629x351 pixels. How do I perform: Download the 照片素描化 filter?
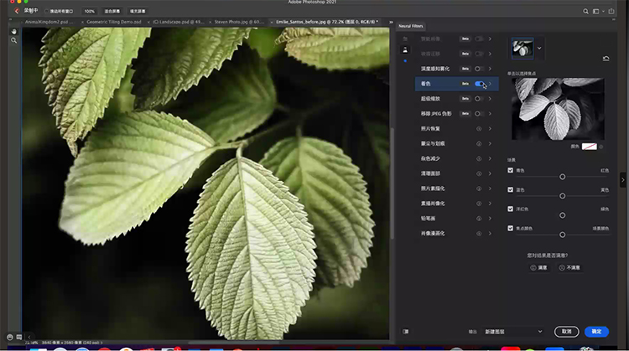(x=479, y=188)
